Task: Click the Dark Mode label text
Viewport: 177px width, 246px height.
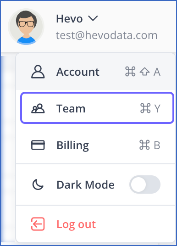Action: point(85,184)
